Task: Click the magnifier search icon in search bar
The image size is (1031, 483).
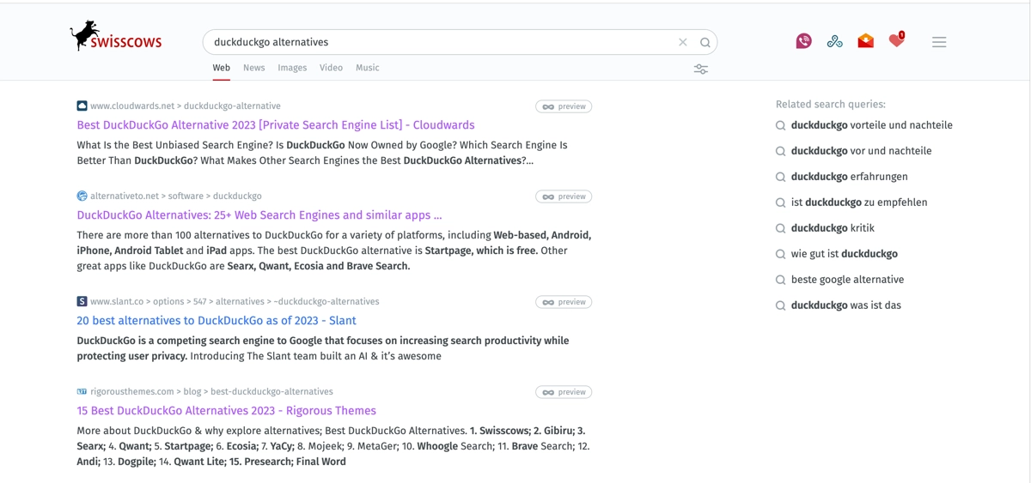Action: [705, 42]
